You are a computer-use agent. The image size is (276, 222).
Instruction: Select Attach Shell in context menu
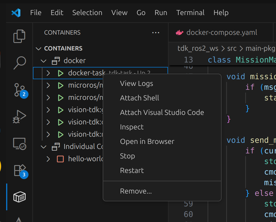point(140,98)
